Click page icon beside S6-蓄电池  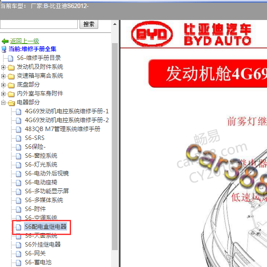(19, 263)
